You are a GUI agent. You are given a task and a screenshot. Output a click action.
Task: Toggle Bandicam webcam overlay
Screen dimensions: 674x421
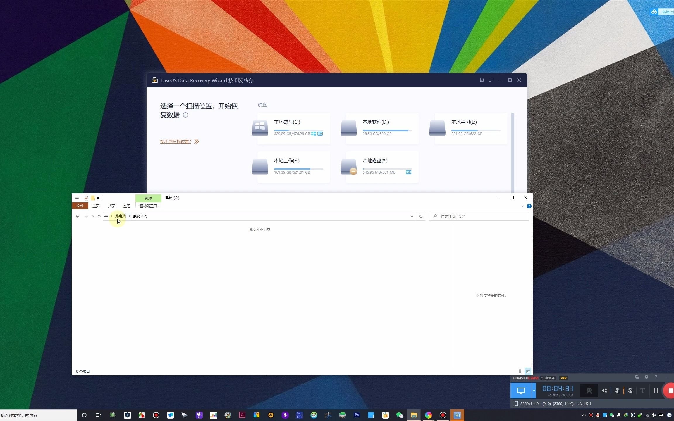(589, 391)
